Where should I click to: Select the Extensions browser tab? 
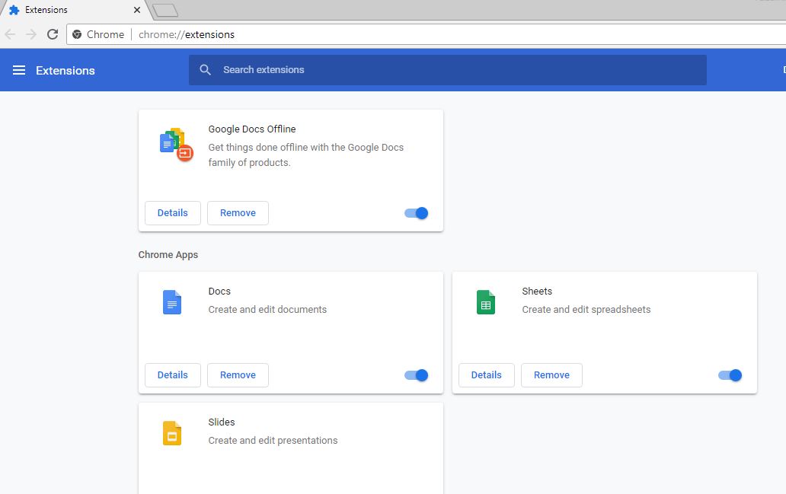pos(75,10)
